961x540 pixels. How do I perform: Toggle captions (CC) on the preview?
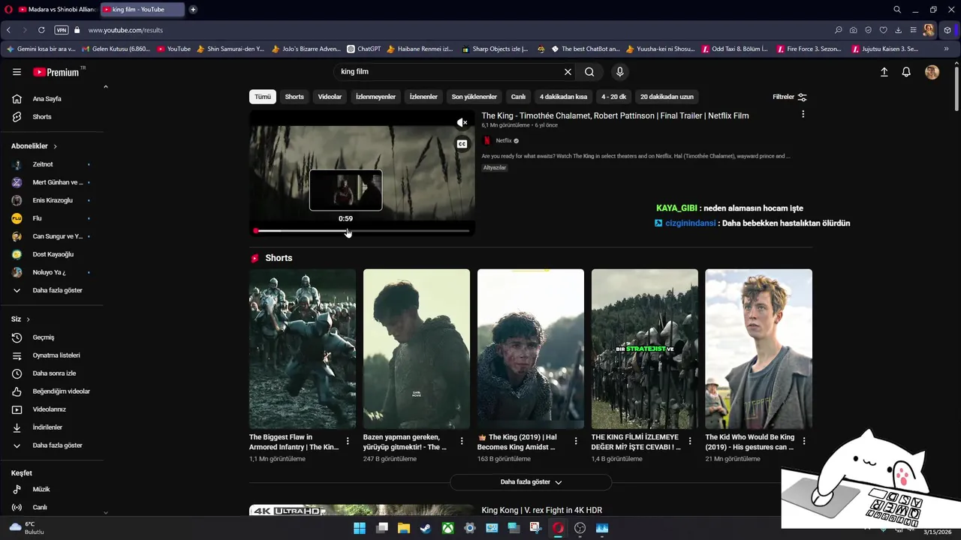coord(462,144)
